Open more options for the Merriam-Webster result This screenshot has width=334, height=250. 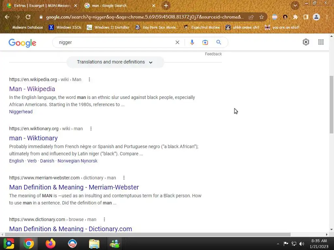(124, 178)
